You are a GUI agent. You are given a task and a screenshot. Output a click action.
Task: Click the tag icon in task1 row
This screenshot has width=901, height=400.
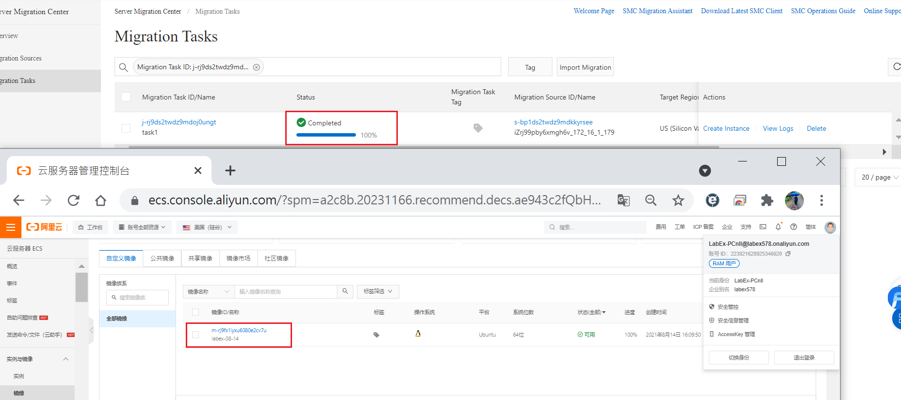pos(478,128)
